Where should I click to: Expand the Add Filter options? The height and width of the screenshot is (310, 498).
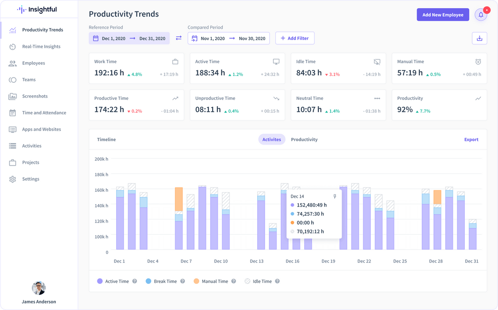click(295, 38)
